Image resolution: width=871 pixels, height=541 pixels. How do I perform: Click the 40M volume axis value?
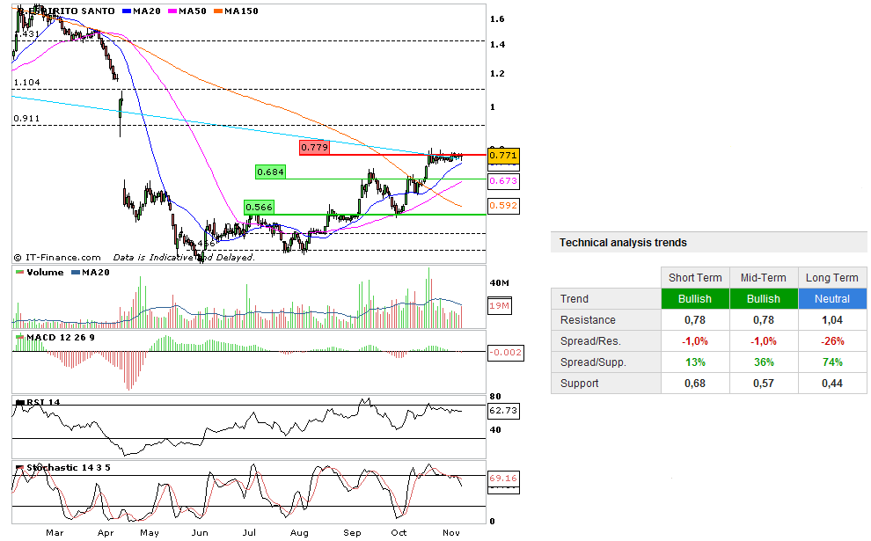point(500,282)
